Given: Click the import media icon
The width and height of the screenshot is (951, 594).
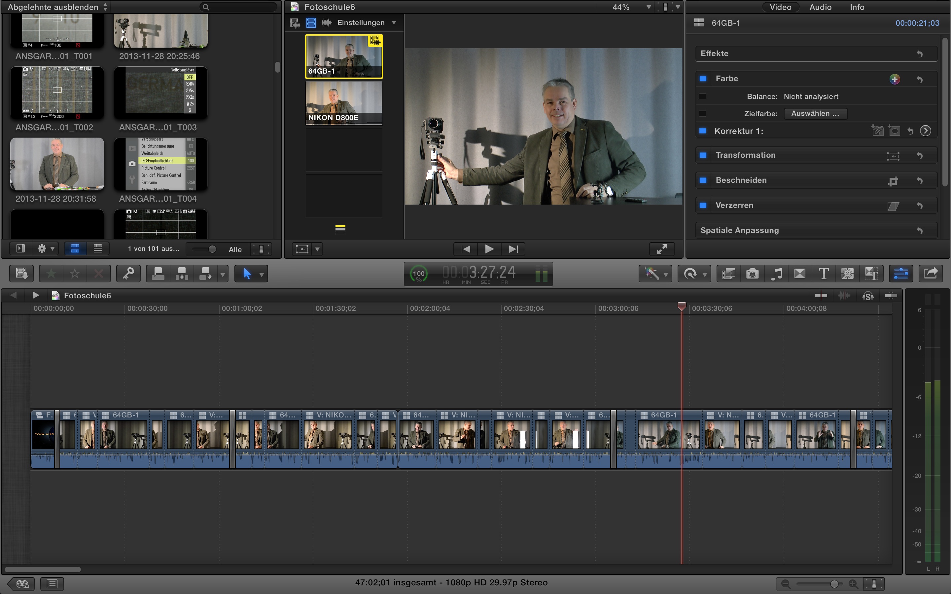Looking at the screenshot, I should [x=21, y=274].
